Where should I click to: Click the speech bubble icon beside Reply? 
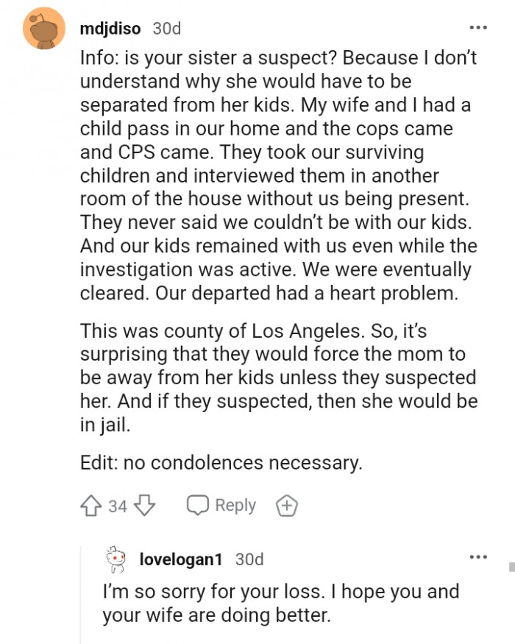coord(196,505)
